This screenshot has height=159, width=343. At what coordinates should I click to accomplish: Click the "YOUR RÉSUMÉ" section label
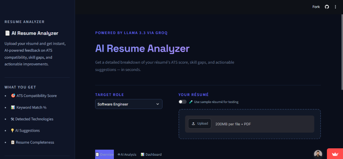pos(194,95)
